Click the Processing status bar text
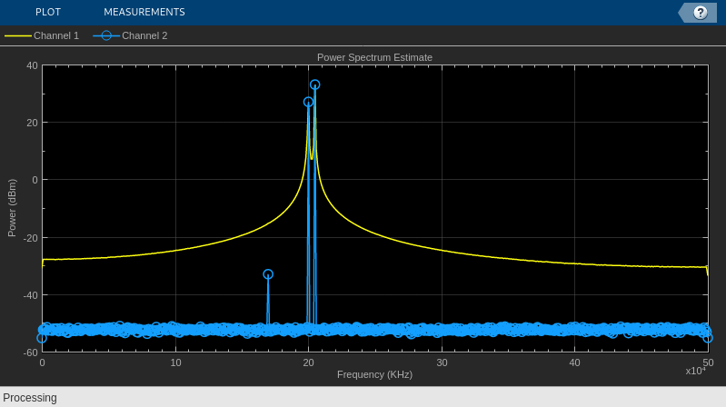 (x=30, y=398)
